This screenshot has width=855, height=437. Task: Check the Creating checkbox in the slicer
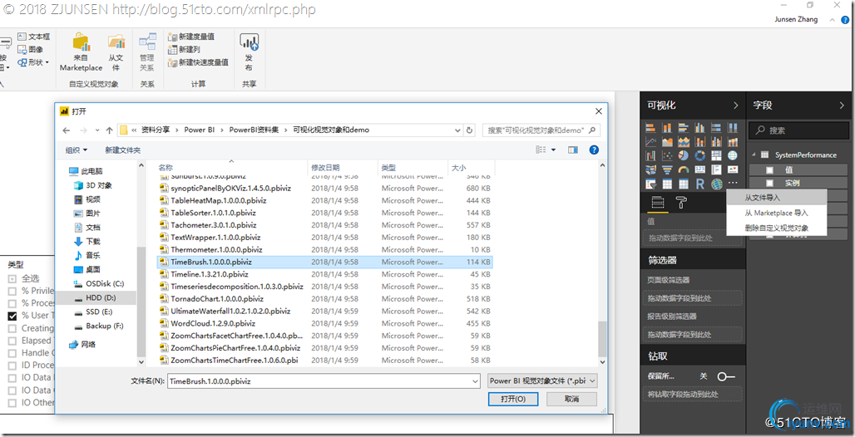pos(12,328)
